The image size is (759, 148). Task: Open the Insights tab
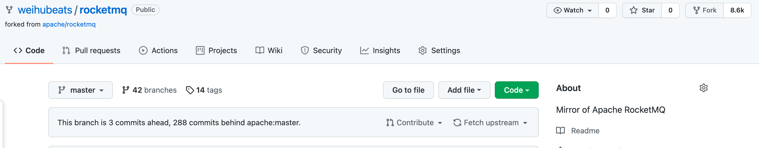(380, 51)
